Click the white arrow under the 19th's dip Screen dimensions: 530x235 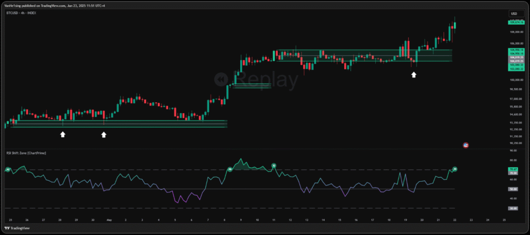click(x=414, y=75)
